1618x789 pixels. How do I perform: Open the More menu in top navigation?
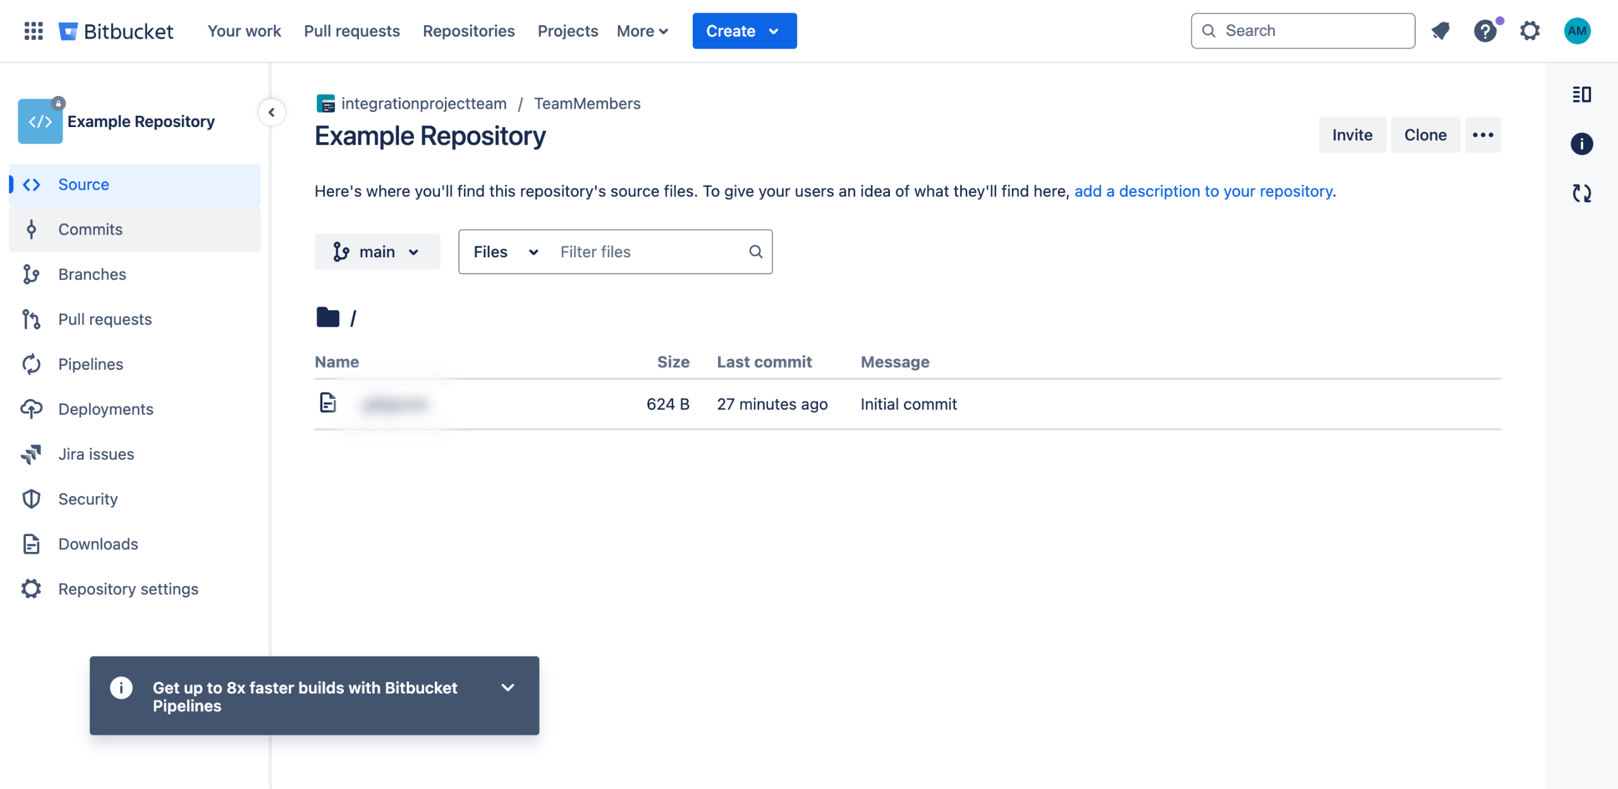point(642,31)
